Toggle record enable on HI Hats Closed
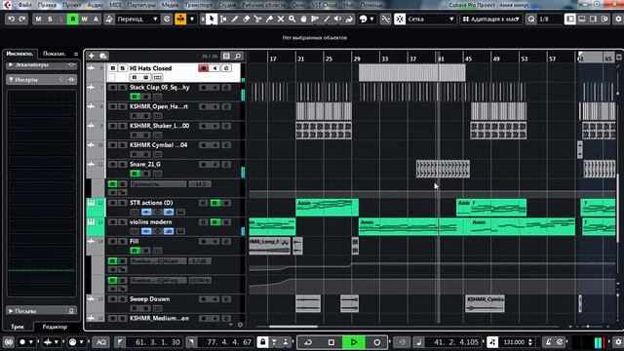 (204, 68)
